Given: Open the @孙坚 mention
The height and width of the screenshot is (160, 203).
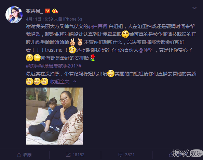Looking at the screenshot, I should pos(146,50).
